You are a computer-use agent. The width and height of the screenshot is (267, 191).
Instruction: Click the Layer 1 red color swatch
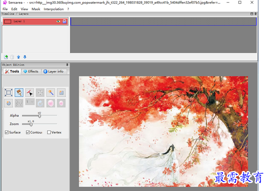point(8,21)
